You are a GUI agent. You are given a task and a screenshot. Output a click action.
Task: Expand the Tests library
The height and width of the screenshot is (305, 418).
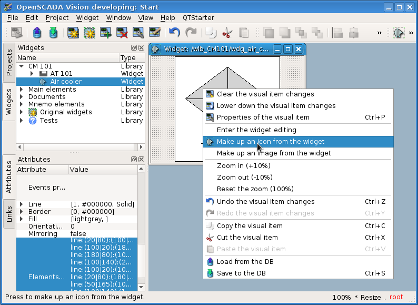pyautogui.click(x=22, y=120)
